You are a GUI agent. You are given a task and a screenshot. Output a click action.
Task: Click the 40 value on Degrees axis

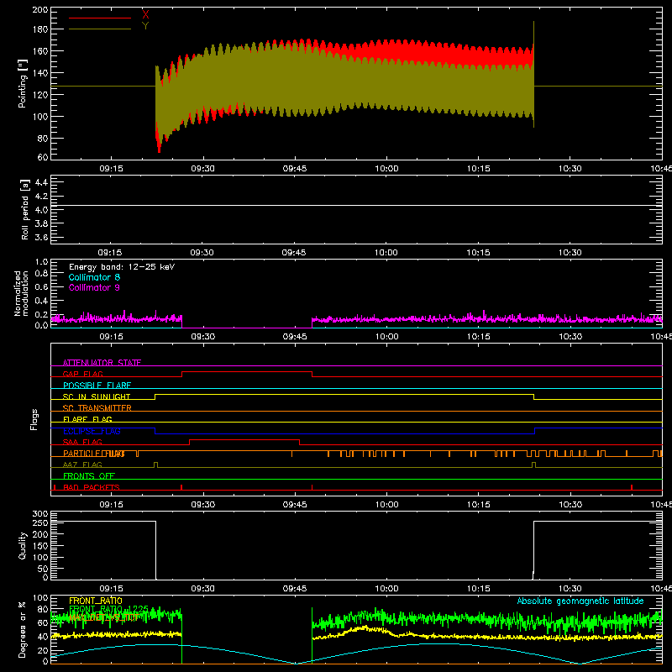pyautogui.click(x=43, y=637)
